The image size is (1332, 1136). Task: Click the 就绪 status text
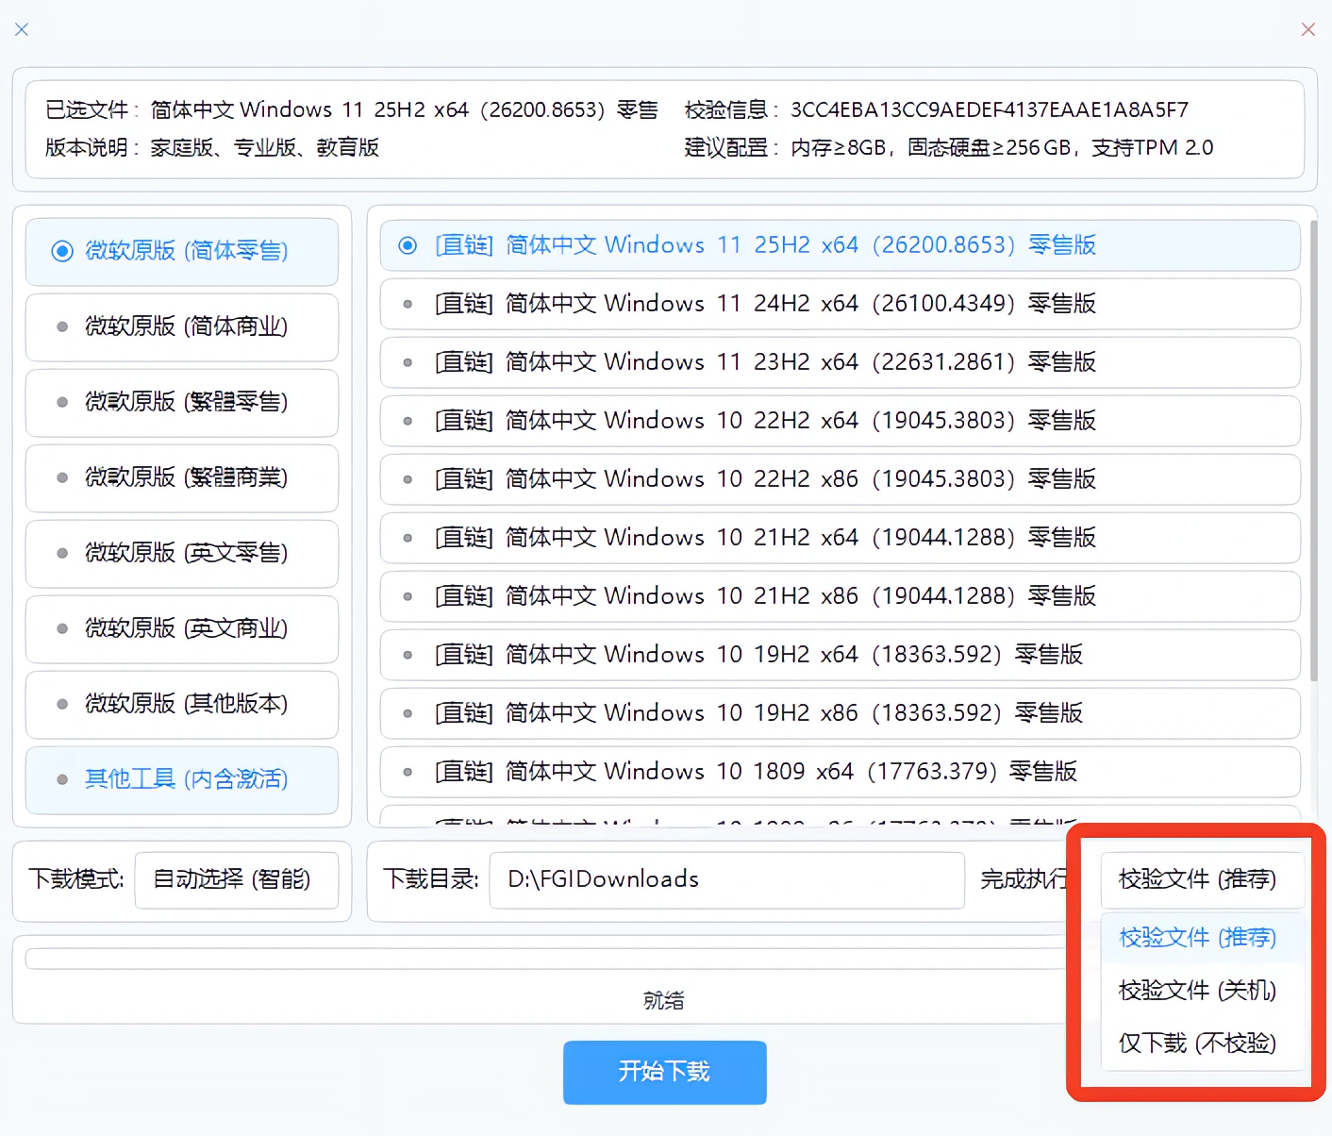664,1001
